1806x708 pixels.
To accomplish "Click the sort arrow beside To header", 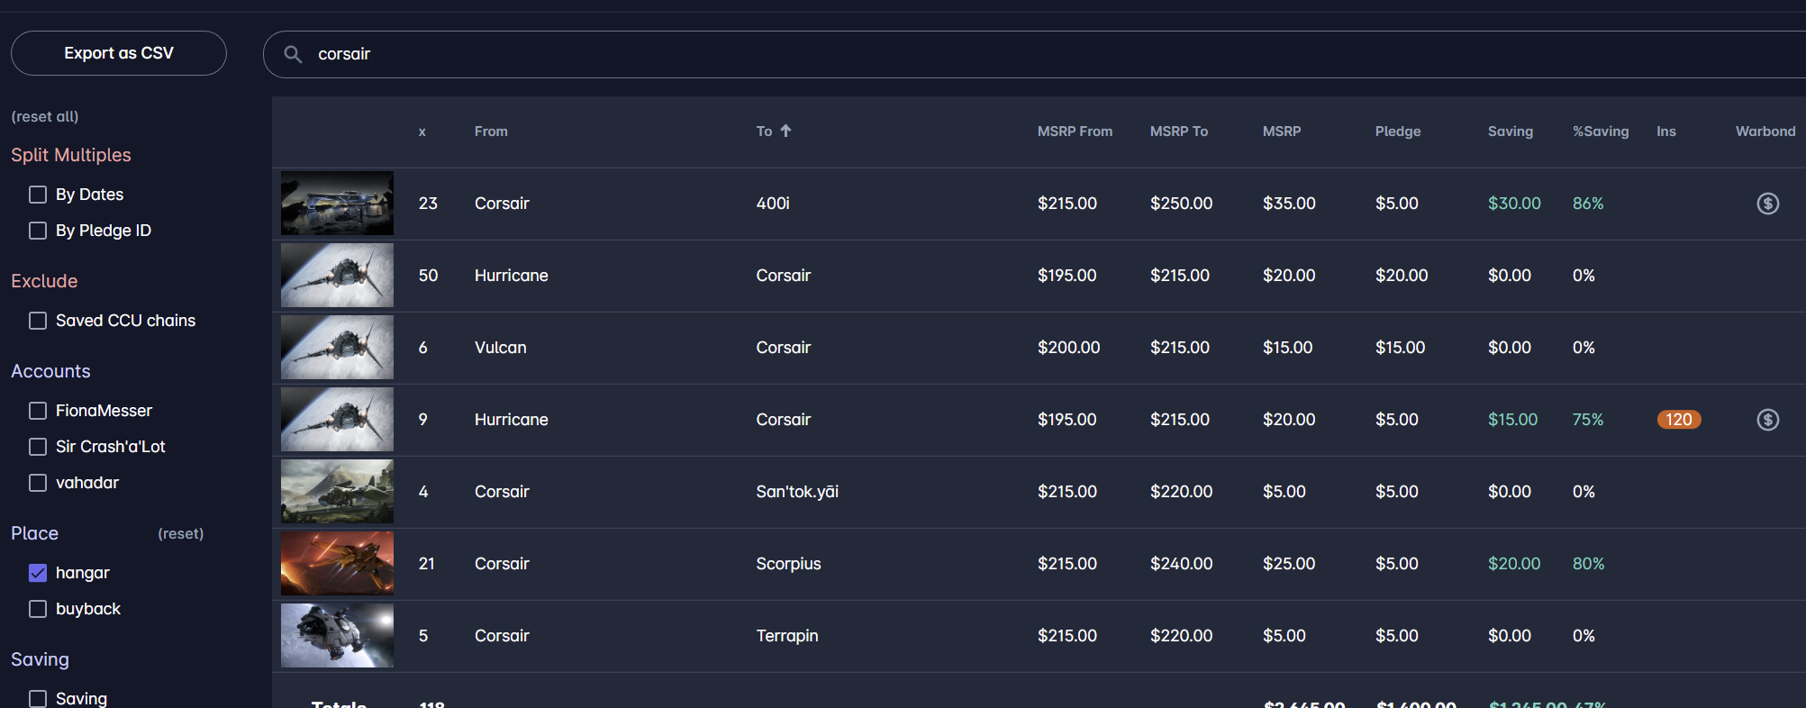I will point(785,131).
